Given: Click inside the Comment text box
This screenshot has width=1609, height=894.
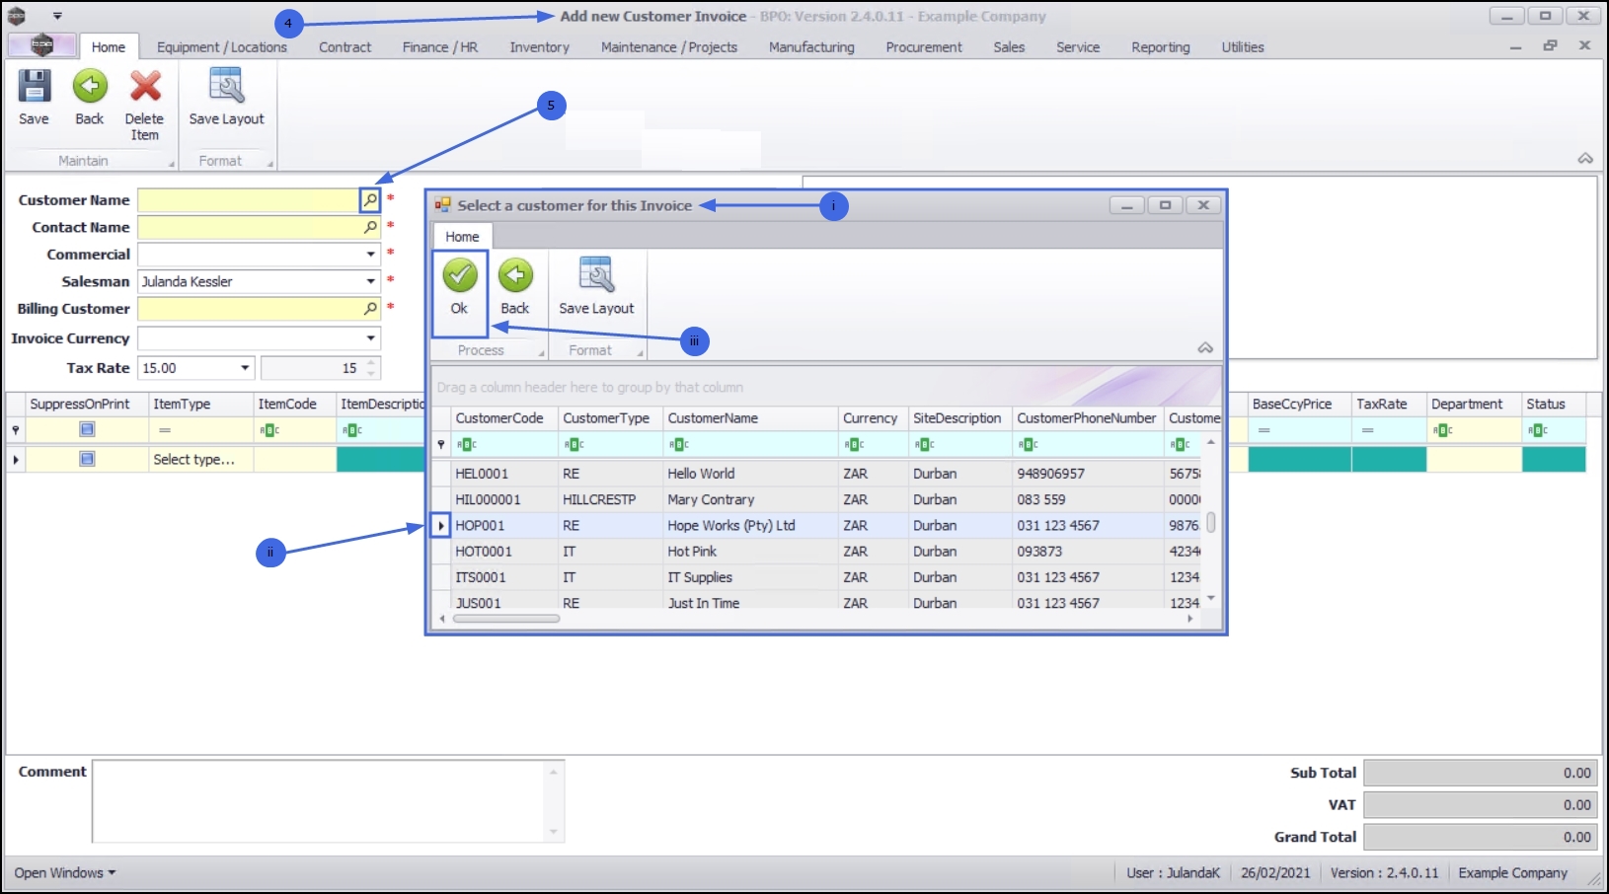Looking at the screenshot, I should click(321, 801).
